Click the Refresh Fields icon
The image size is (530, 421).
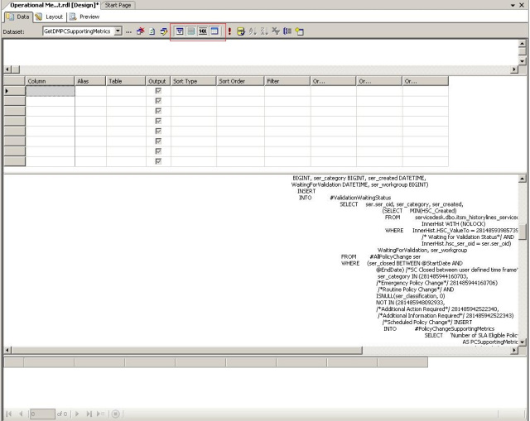(152, 31)
